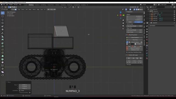Select the Select Box tool
This screenshot has height=99, width=176.
(2, 13)
